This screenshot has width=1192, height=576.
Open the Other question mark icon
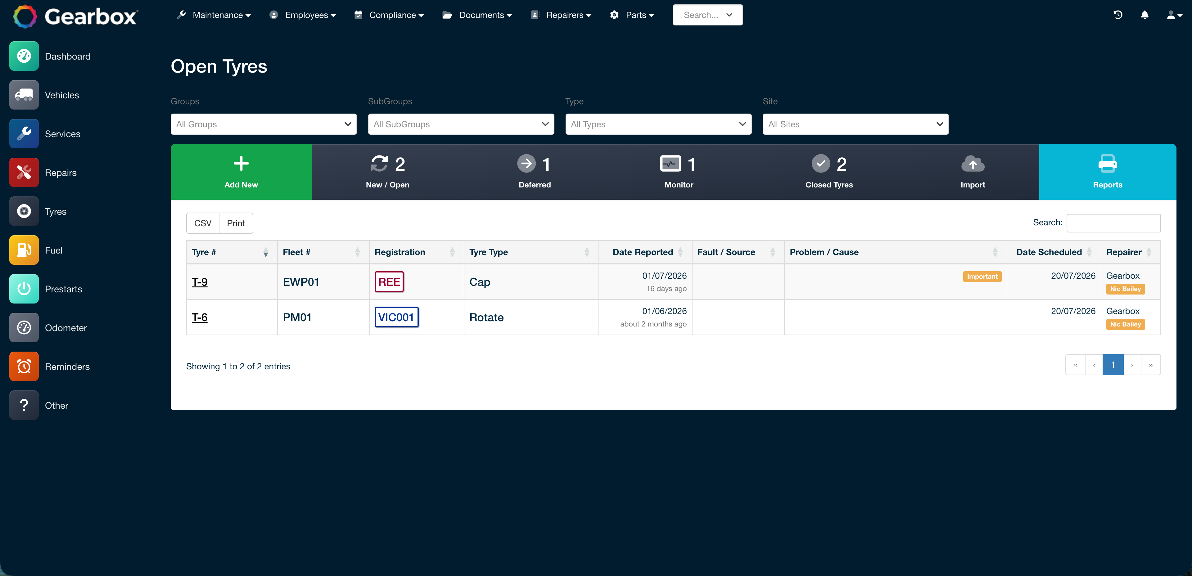(x=24, y=405)
